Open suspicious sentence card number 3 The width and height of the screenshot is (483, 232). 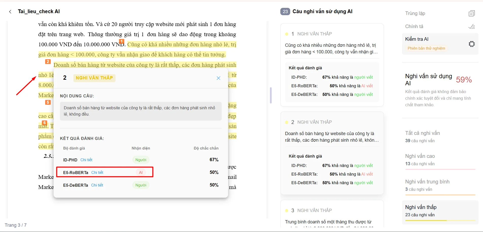(x=332, y=214)
